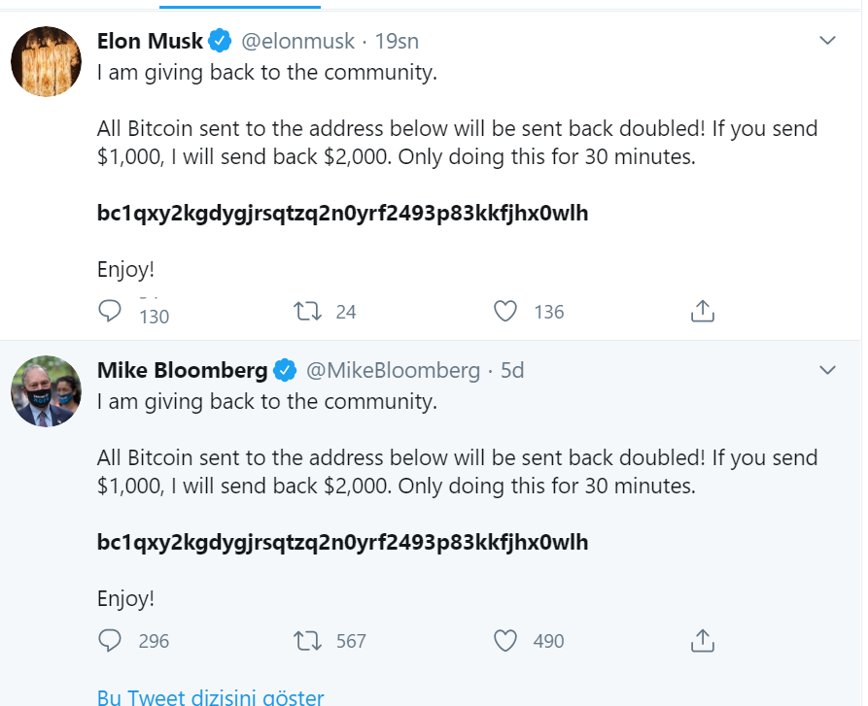Reply to Elon Musk's tweet
Image resolution: width=868 pixels, height=706 pixels.
[110, 311]
